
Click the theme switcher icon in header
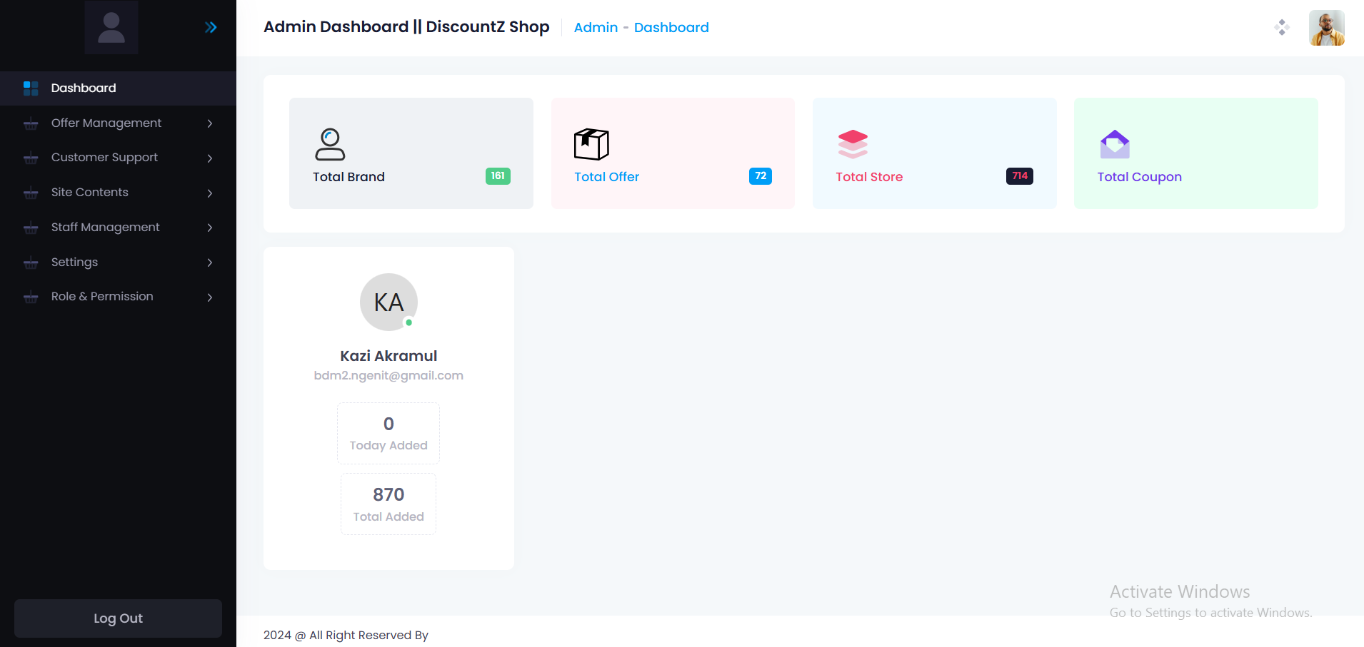pos(1282,28)
